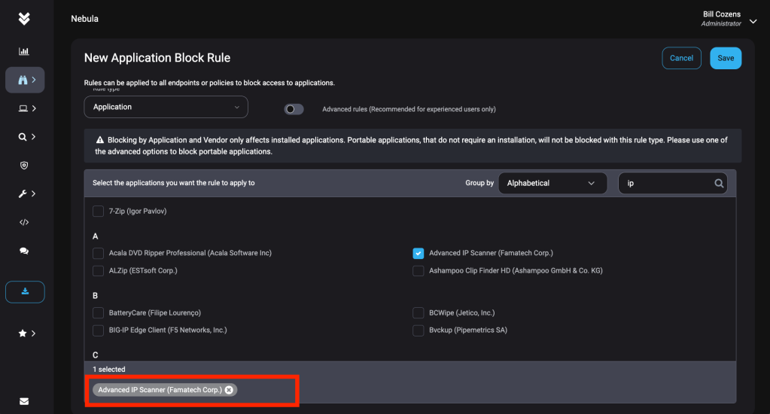
Task: Open the magnifier search section in sidebar
Action: [23, 136]
